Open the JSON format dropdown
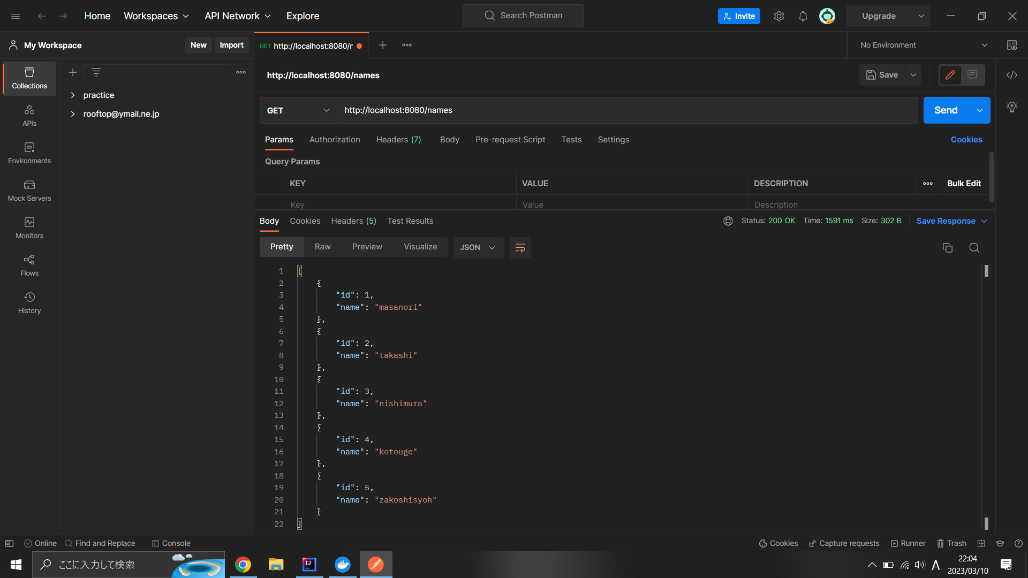 click(478, 248)
